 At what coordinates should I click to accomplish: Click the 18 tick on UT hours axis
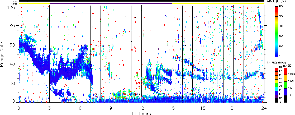click(x=203, y=108)
